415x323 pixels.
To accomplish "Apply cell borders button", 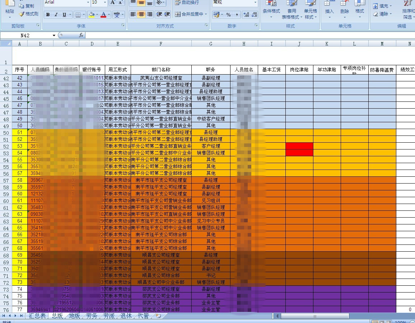I will pyautogui.click(x=78, y=15).
